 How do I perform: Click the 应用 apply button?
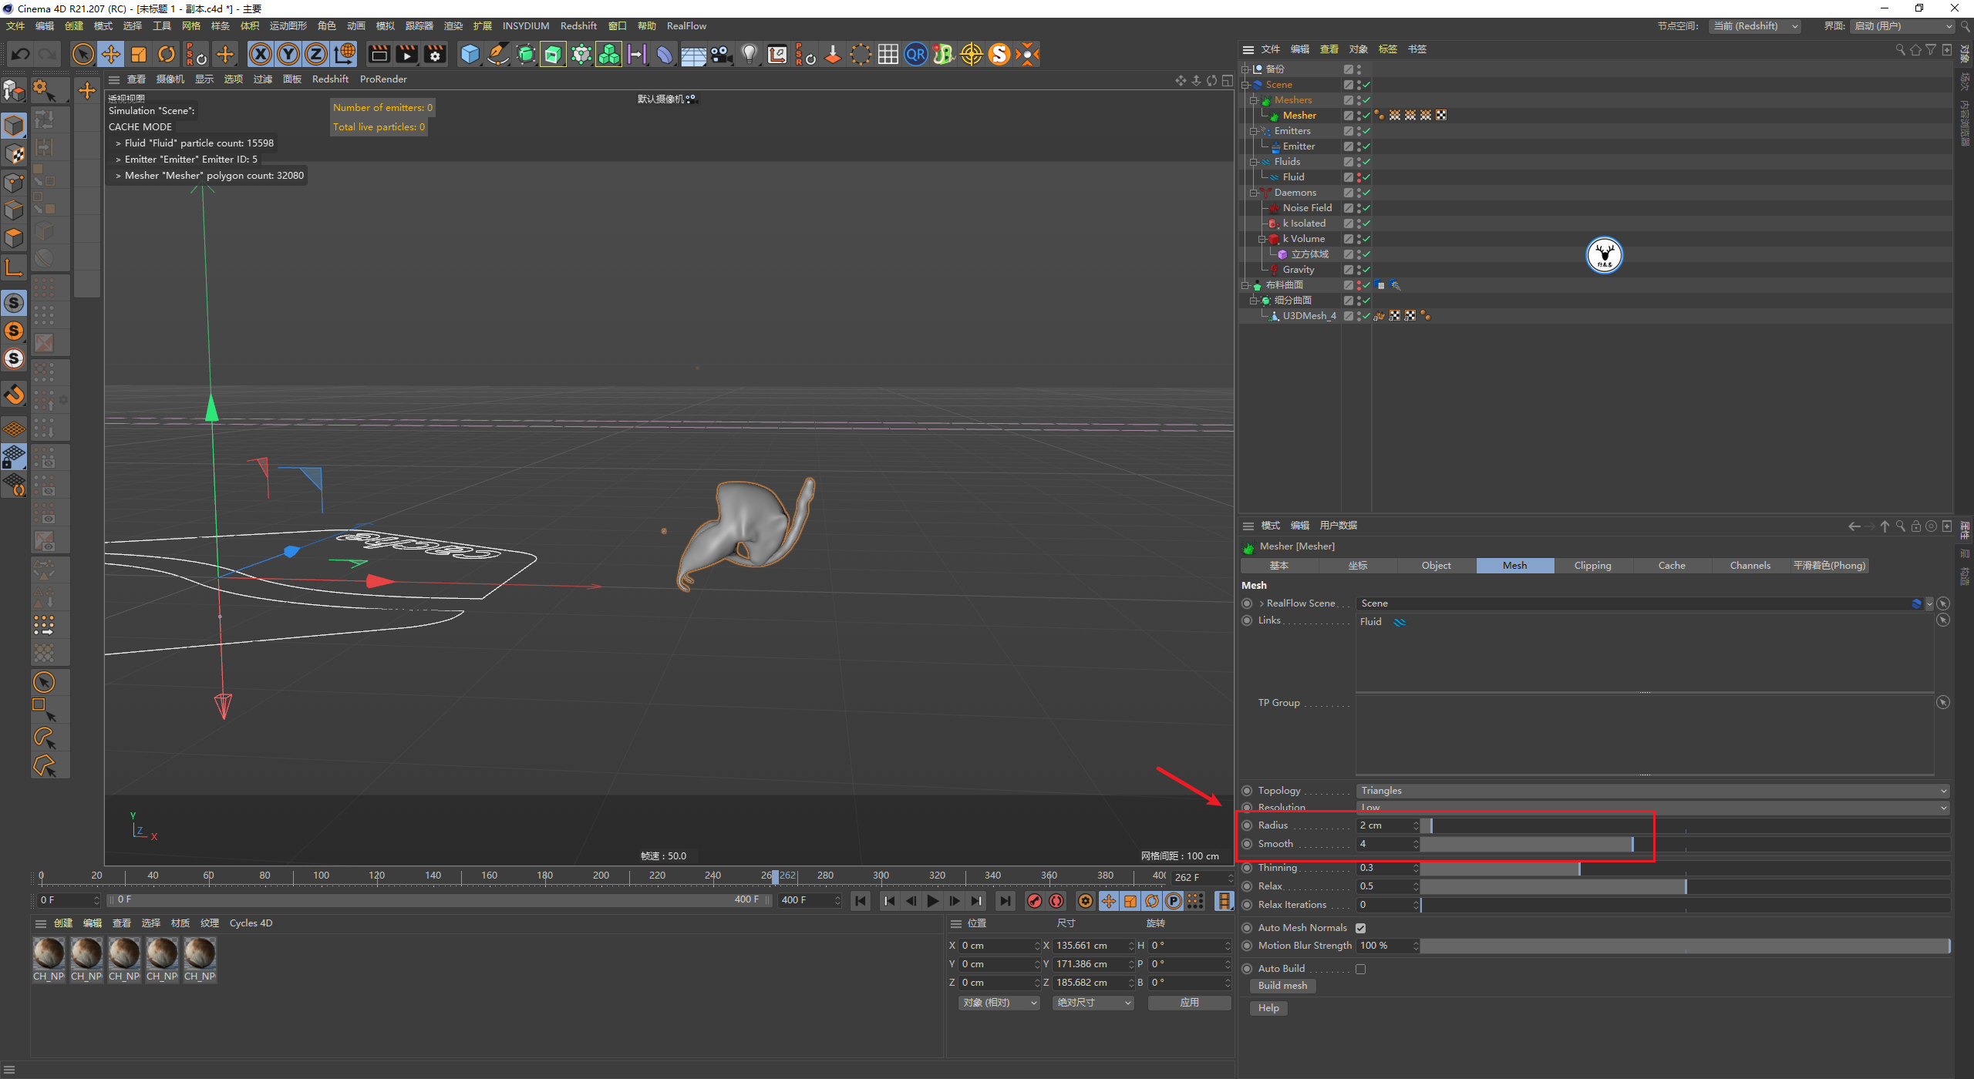tap(1189, 1003)
